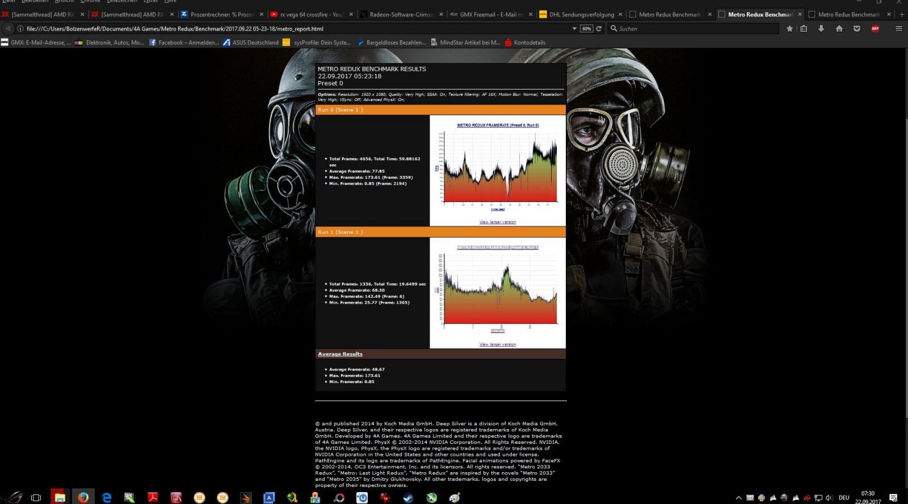
Task: Reset the 60% zoom indicator
Action: point(586,28)
